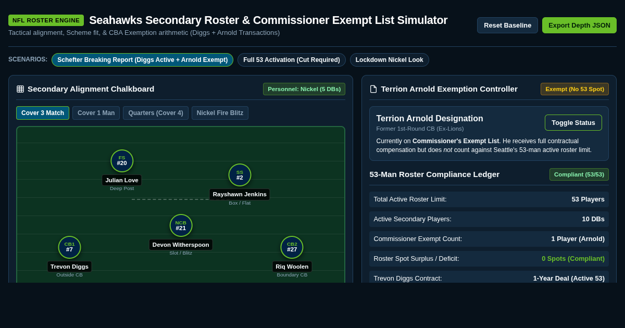The width and height of the screenshot is (625, 328).
Task: Click the Boundary CB role label
Action: pos(292,275)
